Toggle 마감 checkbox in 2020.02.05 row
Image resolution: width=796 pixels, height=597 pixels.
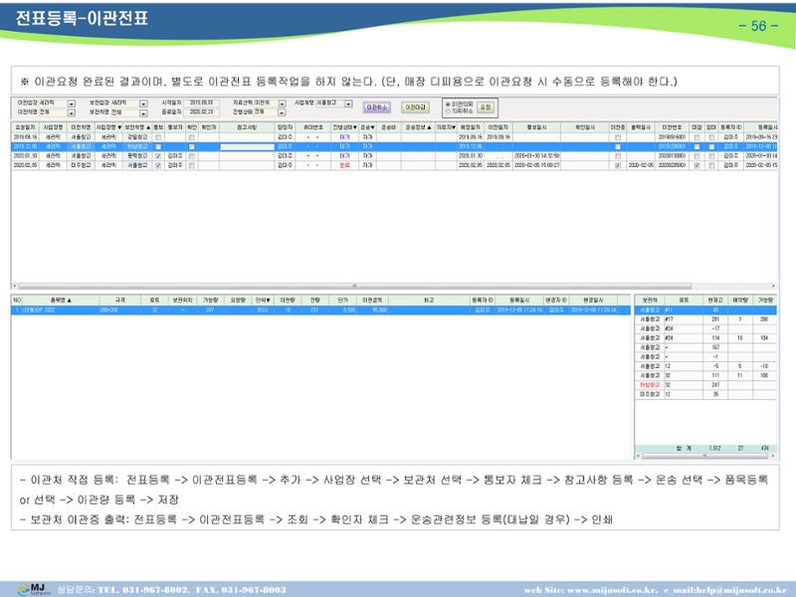point(697,165)
